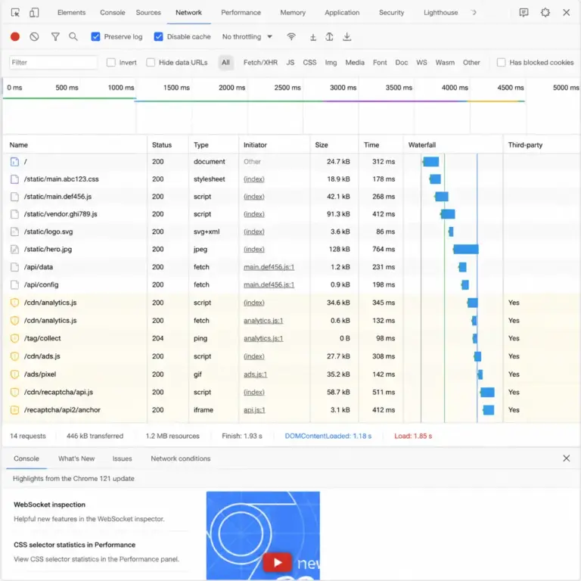The image size is (581, 581).
Task: Click waterfall bar of /cdn/recaptcha/api.js
Action: 487,392
